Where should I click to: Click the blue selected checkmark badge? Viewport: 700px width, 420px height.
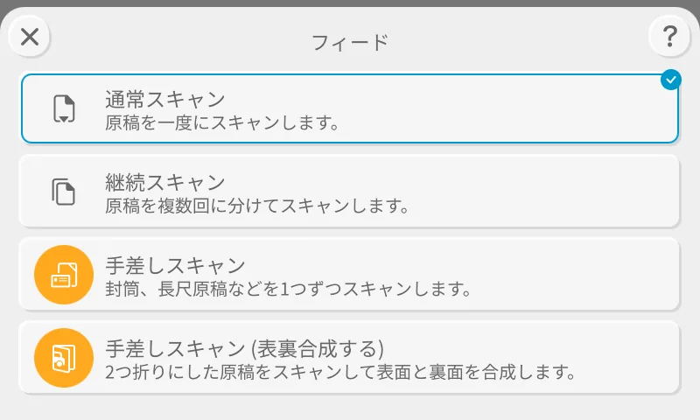[x=670, y=80]
